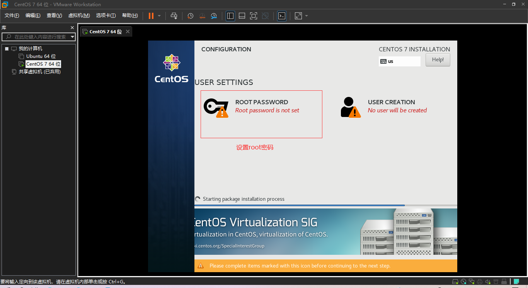Click the CentOS logo in installer sidebar
Screen dimensions: 528x288
point(172,68)
